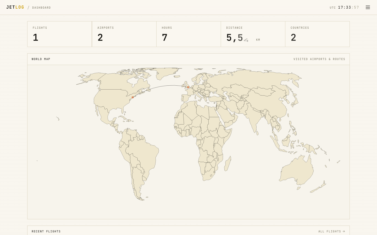The width and height of the screenshot is (377, 235).
Task: Click the Recent Flights heading
Action: pyautogui.click(x=46, y=231)
